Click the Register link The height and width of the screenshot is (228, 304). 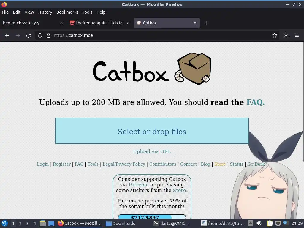tap(62, 164)
